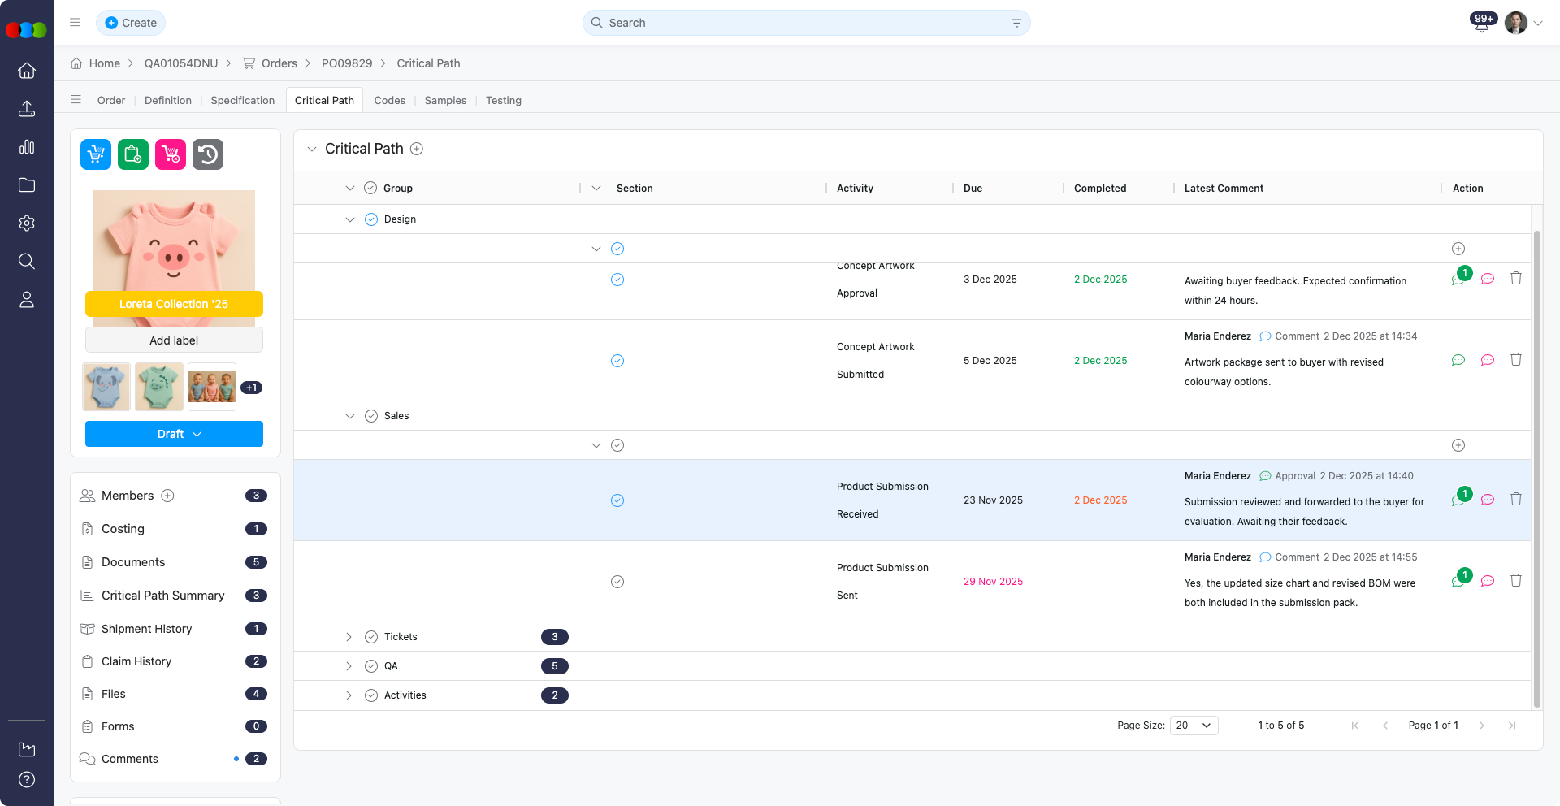Image resolution: width=1560 pixels, height=806 pixels.
Task: Toggle the Sales group check circle
Action: point(371,416)
